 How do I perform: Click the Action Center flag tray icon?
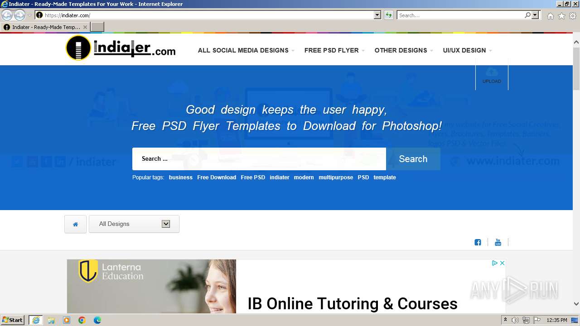pyautogui.click(x=537, y=320)
